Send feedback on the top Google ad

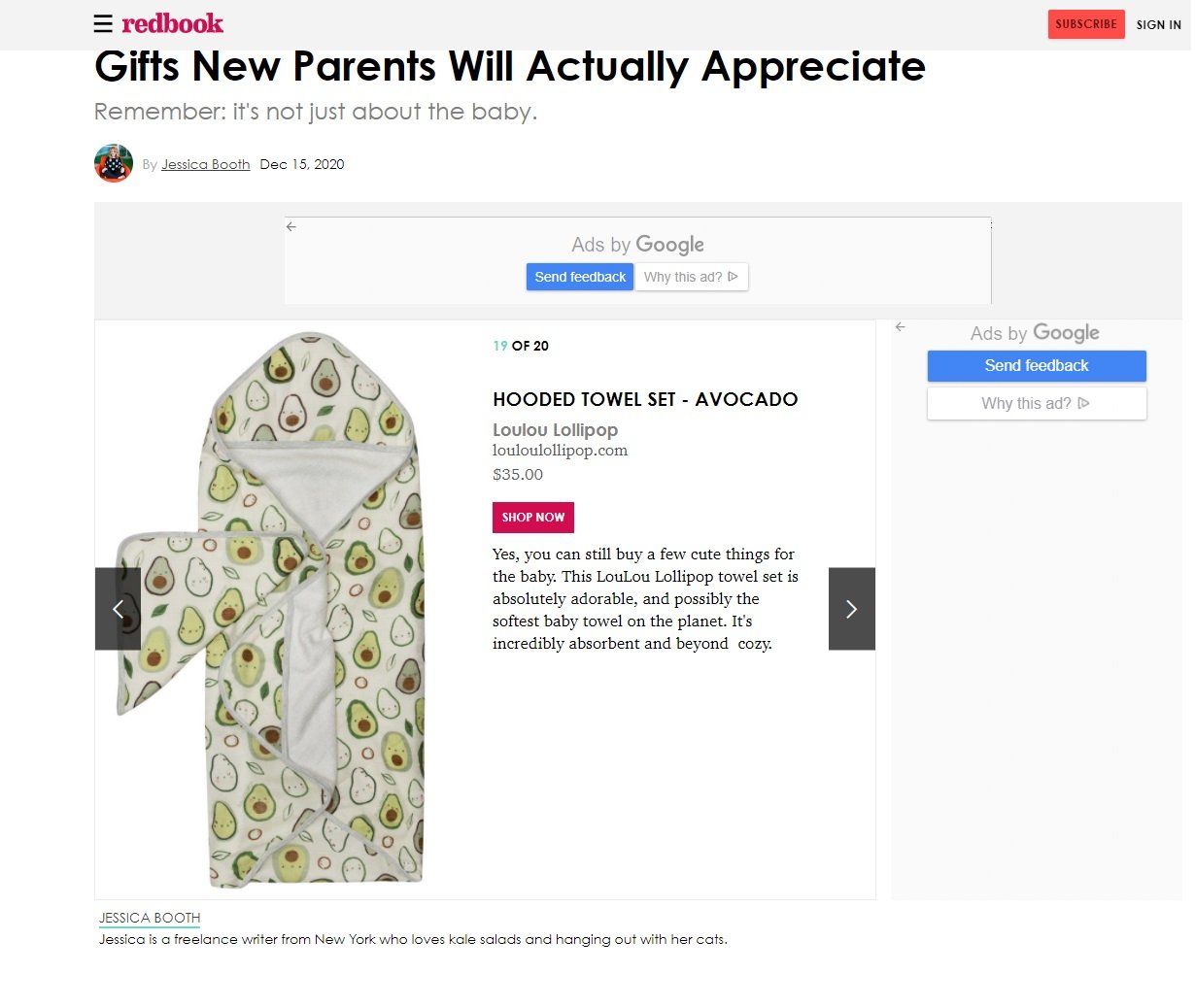(579, 277)
